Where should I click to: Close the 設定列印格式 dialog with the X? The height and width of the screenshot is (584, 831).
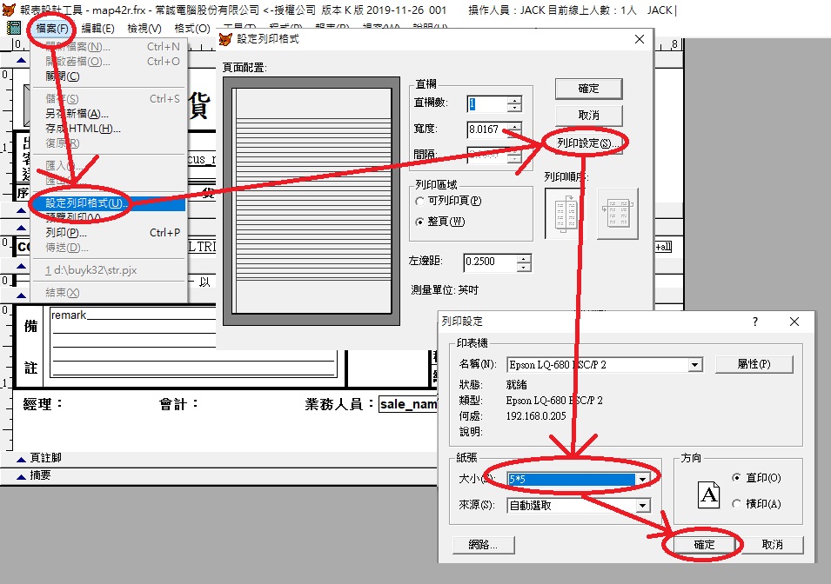[x=640, y=39]
